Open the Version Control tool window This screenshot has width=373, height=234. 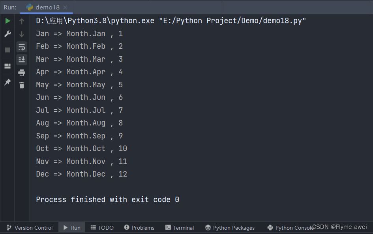point(30,228)
